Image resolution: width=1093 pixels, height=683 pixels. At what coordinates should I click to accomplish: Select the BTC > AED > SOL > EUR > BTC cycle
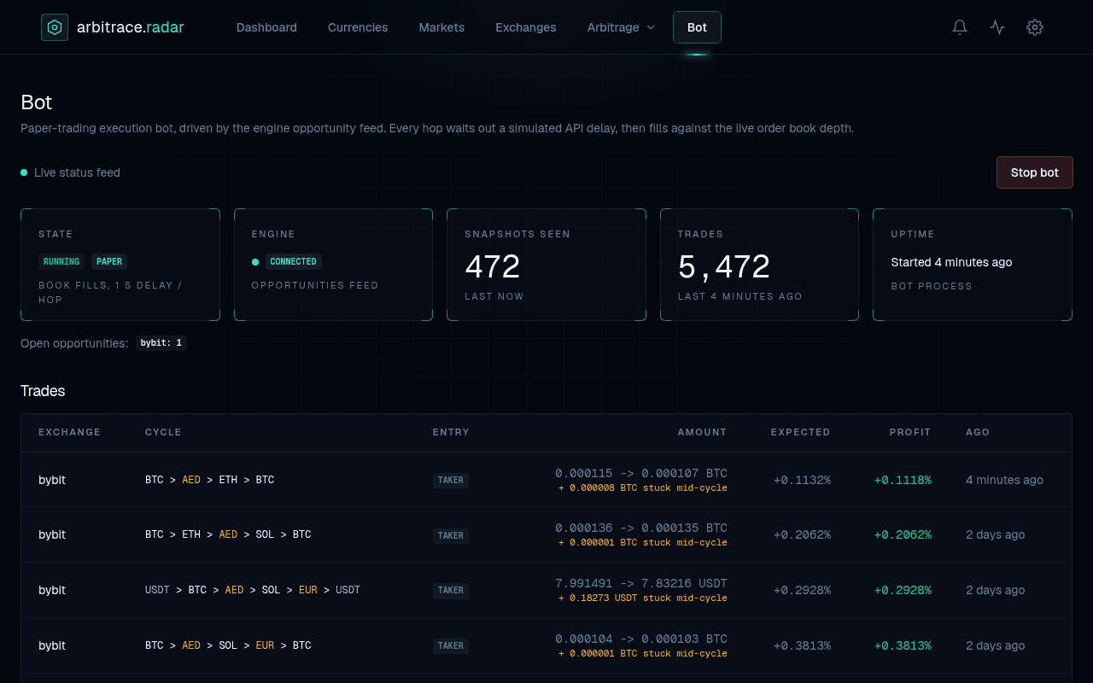[x=228, y=645]
